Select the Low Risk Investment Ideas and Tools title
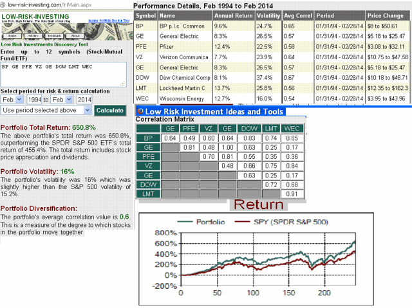This screenshot has width=412, height=308. tap(214, 111)
